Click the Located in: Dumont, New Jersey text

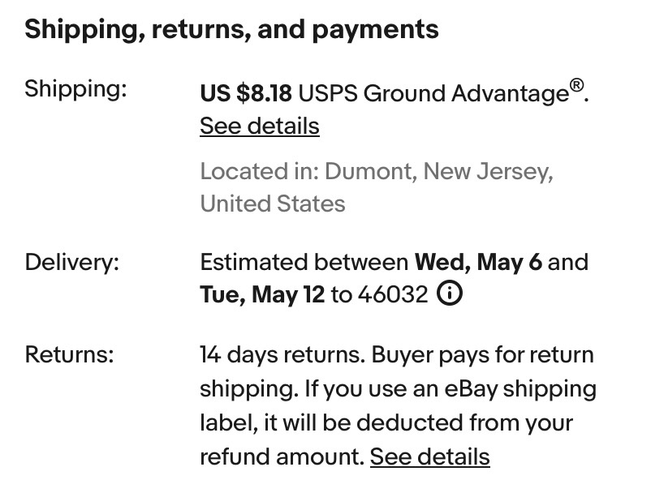click(377, 172)
